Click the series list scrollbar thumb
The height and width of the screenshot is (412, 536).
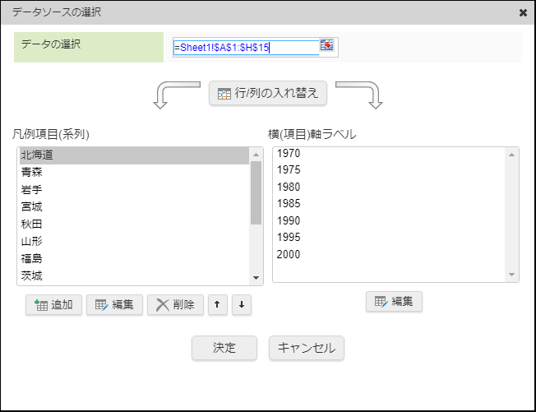[256, 192]
